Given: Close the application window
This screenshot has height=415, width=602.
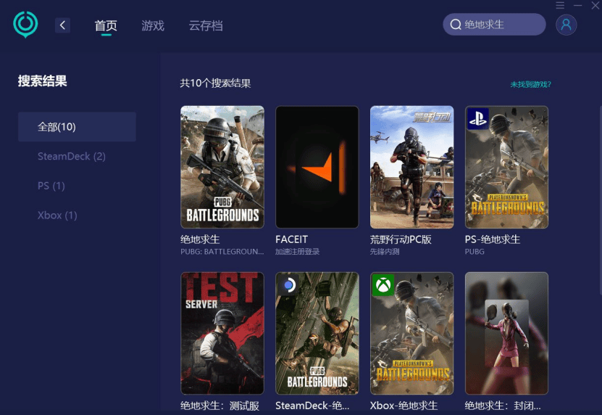Looking at the screenshot, I should 595,5.
